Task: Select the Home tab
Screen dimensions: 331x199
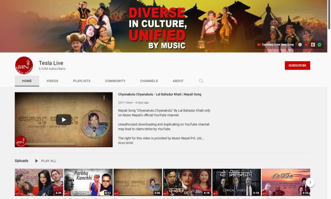Action: click(27, 81)
